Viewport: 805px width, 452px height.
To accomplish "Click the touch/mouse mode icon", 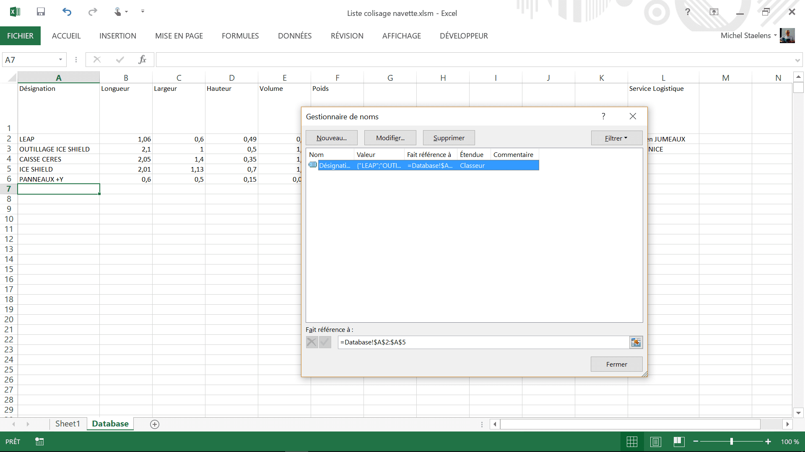I will 118,12.
